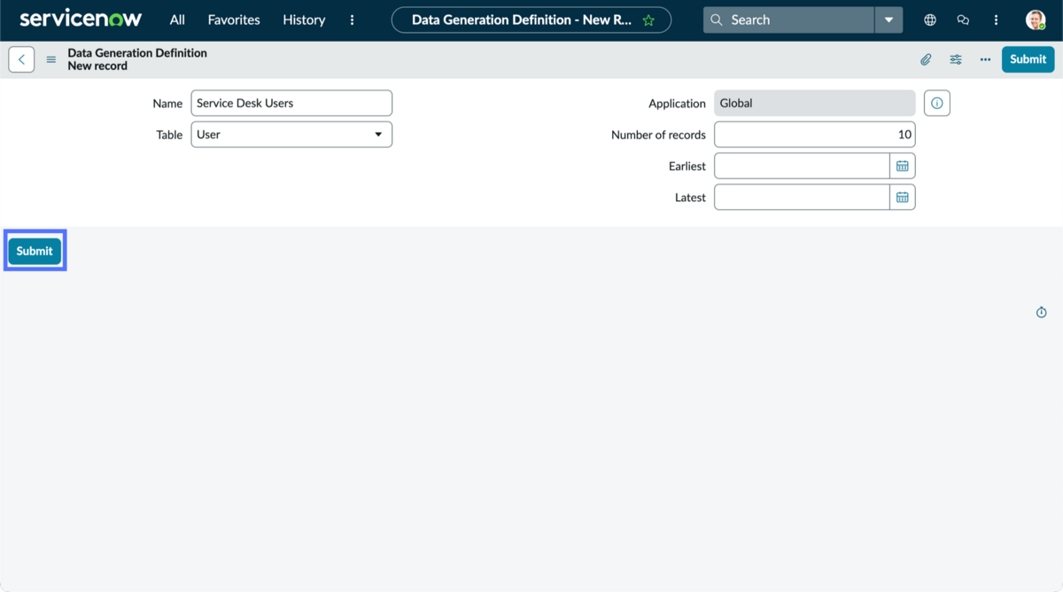Expand the search options dropdown arrow

tap(888, 19)
